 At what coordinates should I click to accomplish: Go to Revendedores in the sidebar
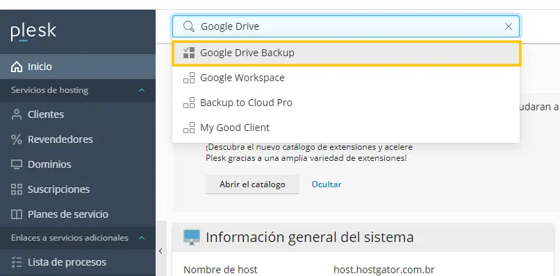coord(78,139)
